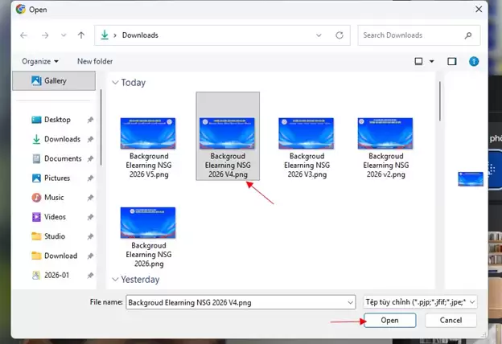The image size is (502, 344).
Task: Open recent locations dropdown chevron
Action: [x=64, y=35]
